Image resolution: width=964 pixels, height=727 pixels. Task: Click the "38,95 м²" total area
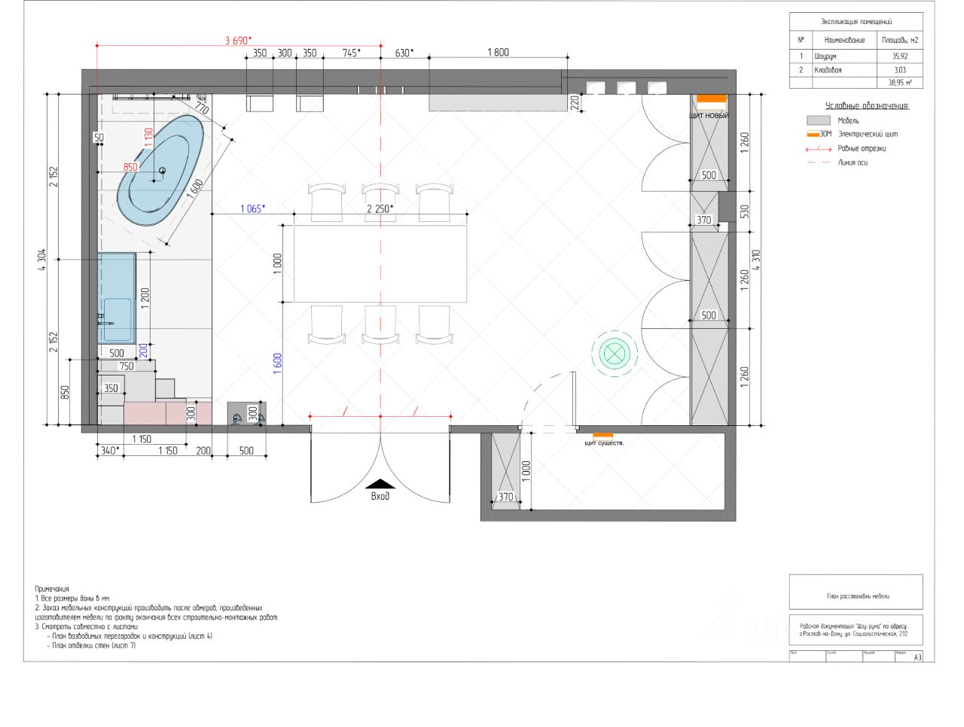click(900, 83)
